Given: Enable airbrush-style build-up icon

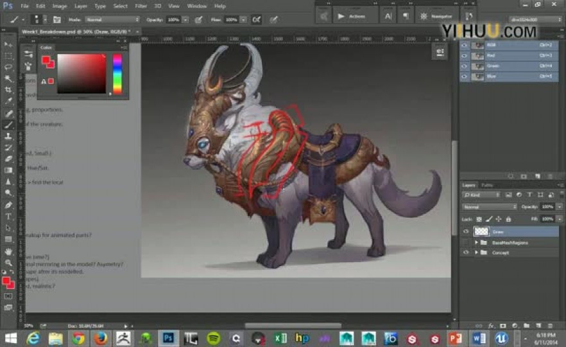Looking at the screenshot, I should (x=256, y=19).
